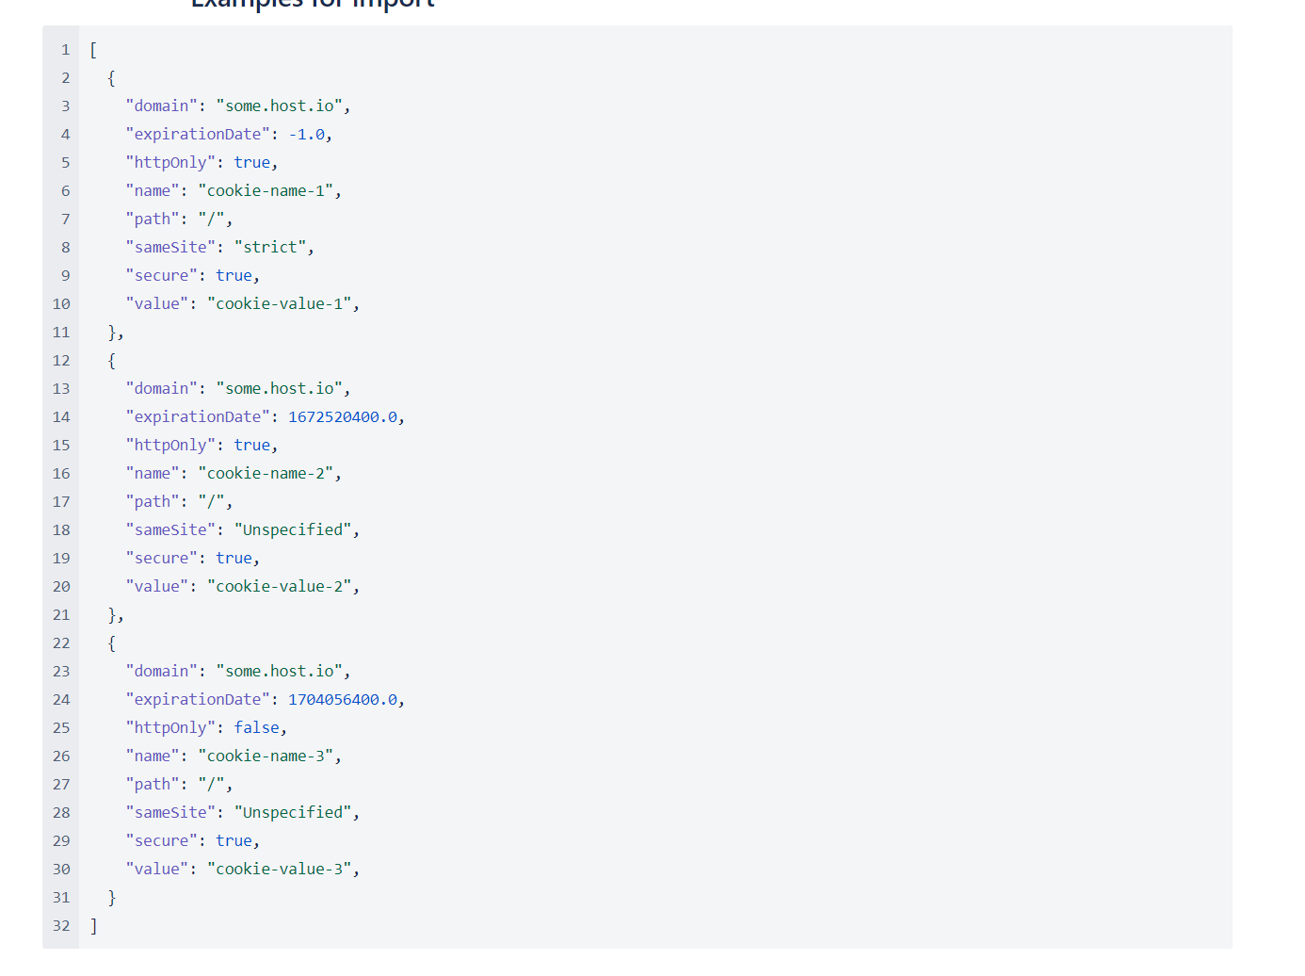The width and height of the screenshot is (1305, 976).
Task: Click the "cookie-value-2" string
Action: [280, 587]
